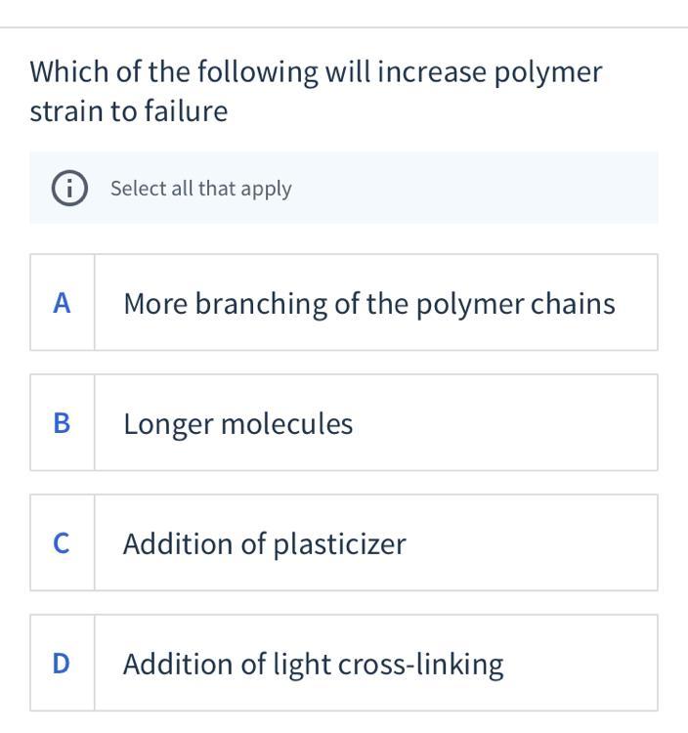Click the words 'strain to failure'
The height and width of the screenshot is (733, 688).
point(128,111)
